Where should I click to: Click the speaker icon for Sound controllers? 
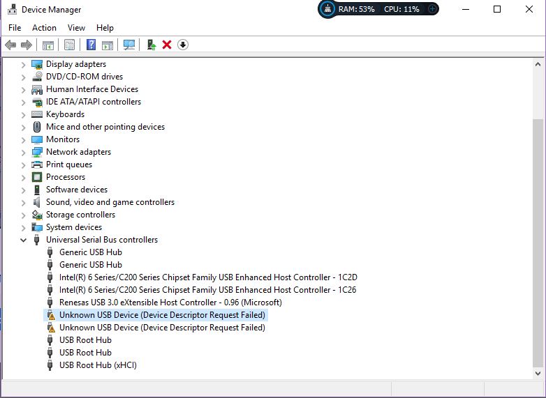tap(37, 202)
